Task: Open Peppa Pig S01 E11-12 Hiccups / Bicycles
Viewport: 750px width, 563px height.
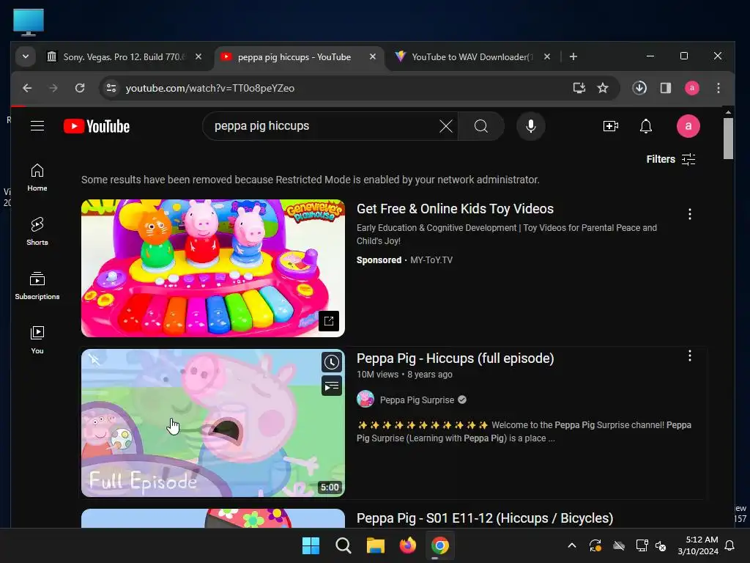Action: [x=485, y=518]
